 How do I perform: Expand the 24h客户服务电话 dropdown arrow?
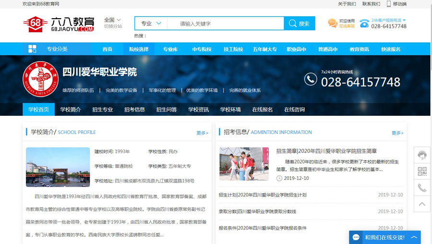(404, 20)
